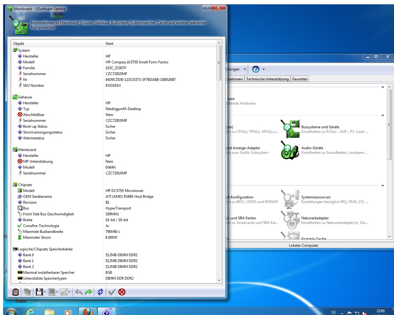Click the line graph icon in toolbar
Image resolution: width=394 pixels, height=315 pixels.
point(64,292)
